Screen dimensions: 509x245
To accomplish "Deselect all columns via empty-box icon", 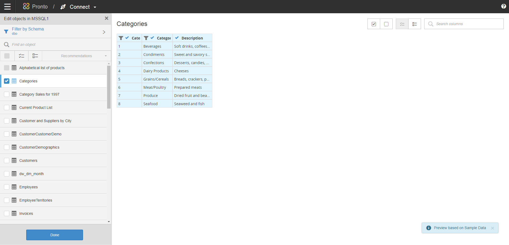I will [x=386, y=24].
